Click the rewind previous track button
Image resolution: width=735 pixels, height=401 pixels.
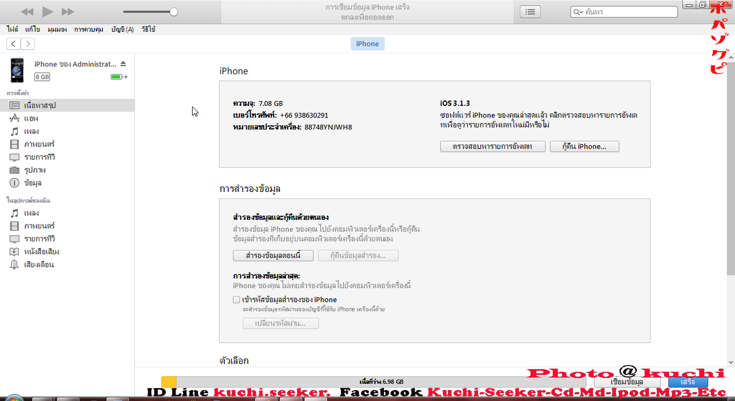[27, 12]
